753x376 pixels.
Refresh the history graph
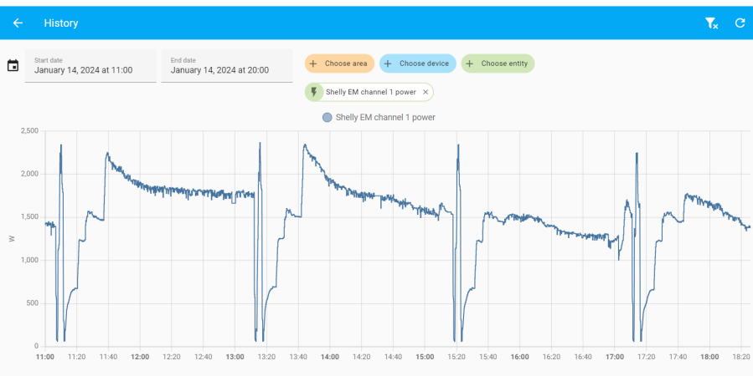pos(740,23)
